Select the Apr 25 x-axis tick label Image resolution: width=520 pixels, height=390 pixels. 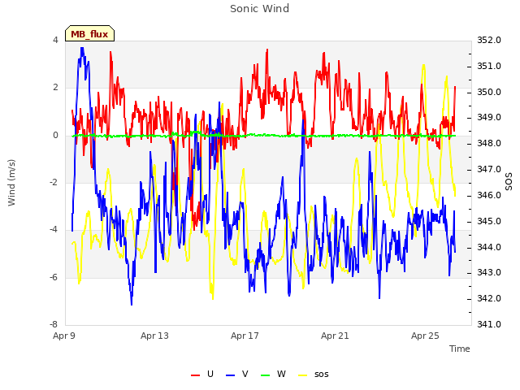pos(425,336)
